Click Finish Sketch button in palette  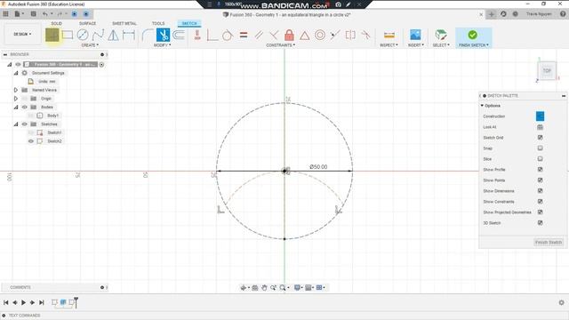pos(549,242)
